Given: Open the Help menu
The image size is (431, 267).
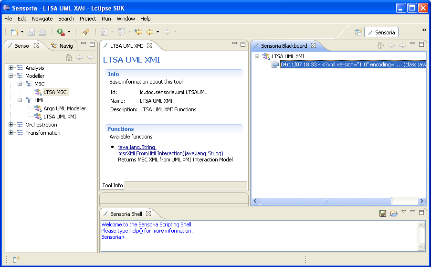Looking at the screenshot, I should (146, 19).
